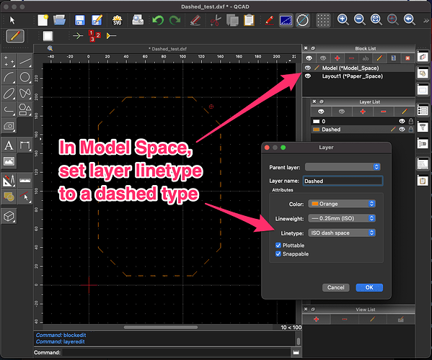Screen dimensions: 432x360
Task: Click OK in Layer dialog
Action: point(369,287)
